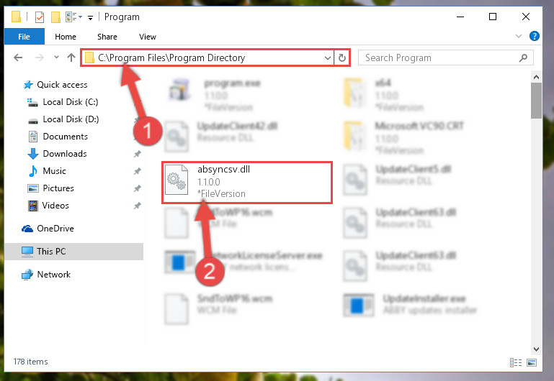Viewport: 554px width, 381px height.
Task: Open the Share ribbon tab
Action: 107,37
